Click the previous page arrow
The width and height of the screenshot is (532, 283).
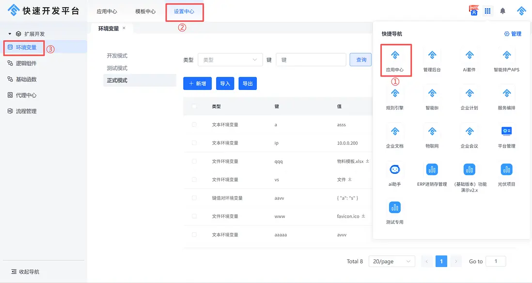point(427,261)
